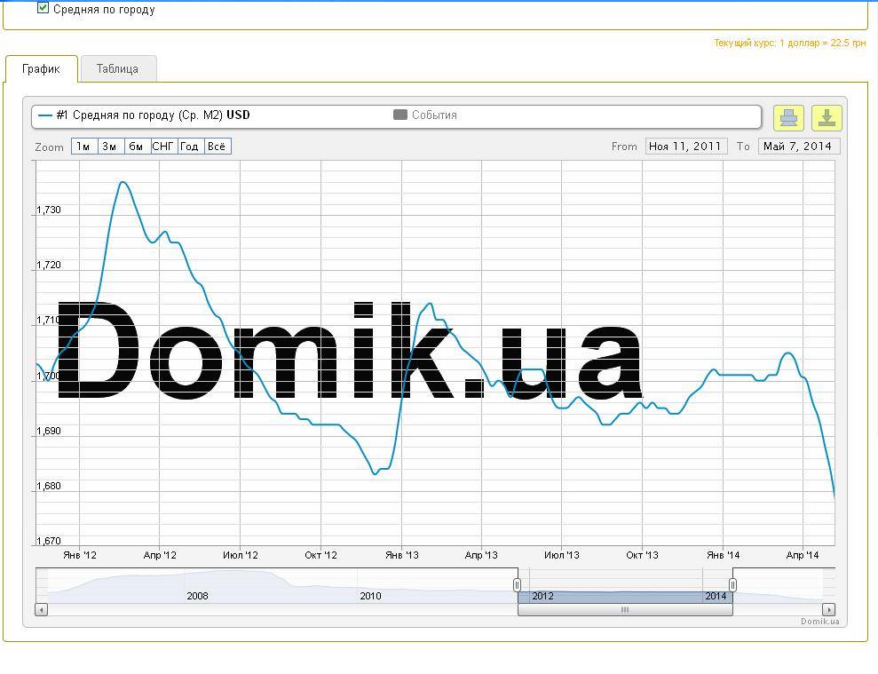Zoom chart to Год range
This screenshot has height=674, width=878.
tap(190, 147)
